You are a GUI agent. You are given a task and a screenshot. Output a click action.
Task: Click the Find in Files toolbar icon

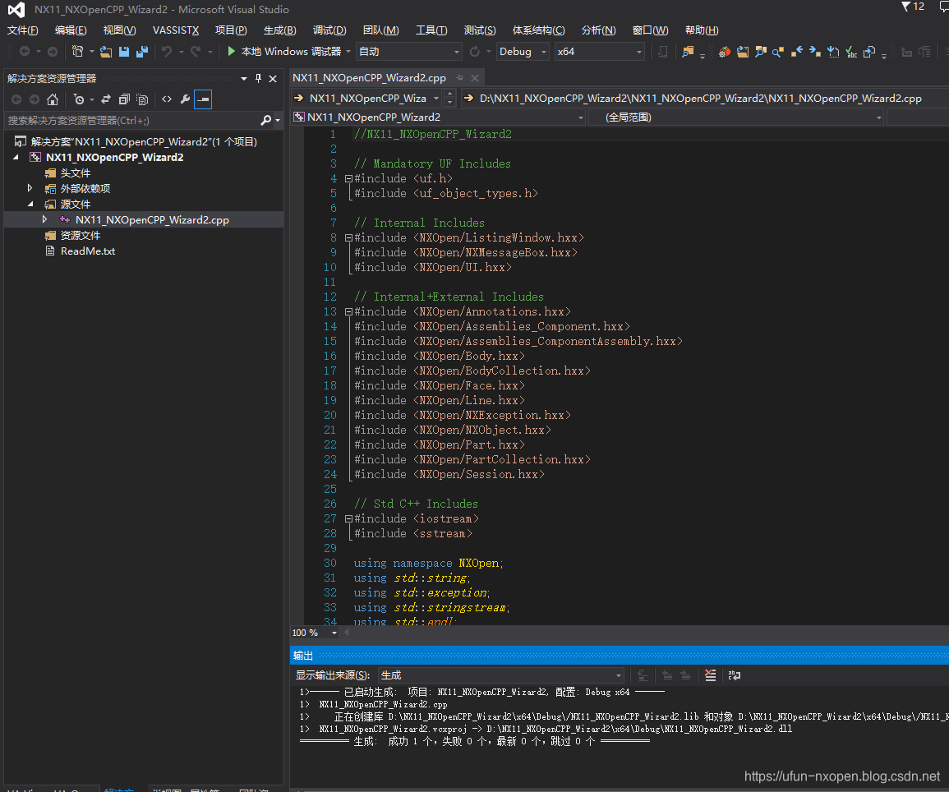pyautogui.click(x=688, y=52)
